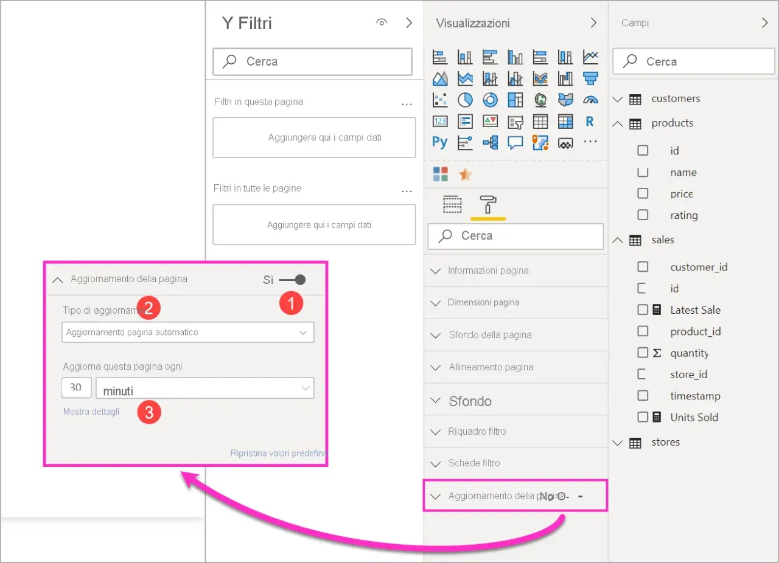The height and width of the screenshot is (563, 779).
Task: Select the treemap visual
Action: [x=515, y=100]
